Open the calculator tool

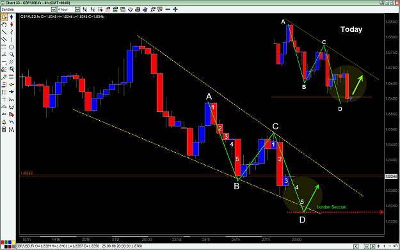click(x=4, y=129)
